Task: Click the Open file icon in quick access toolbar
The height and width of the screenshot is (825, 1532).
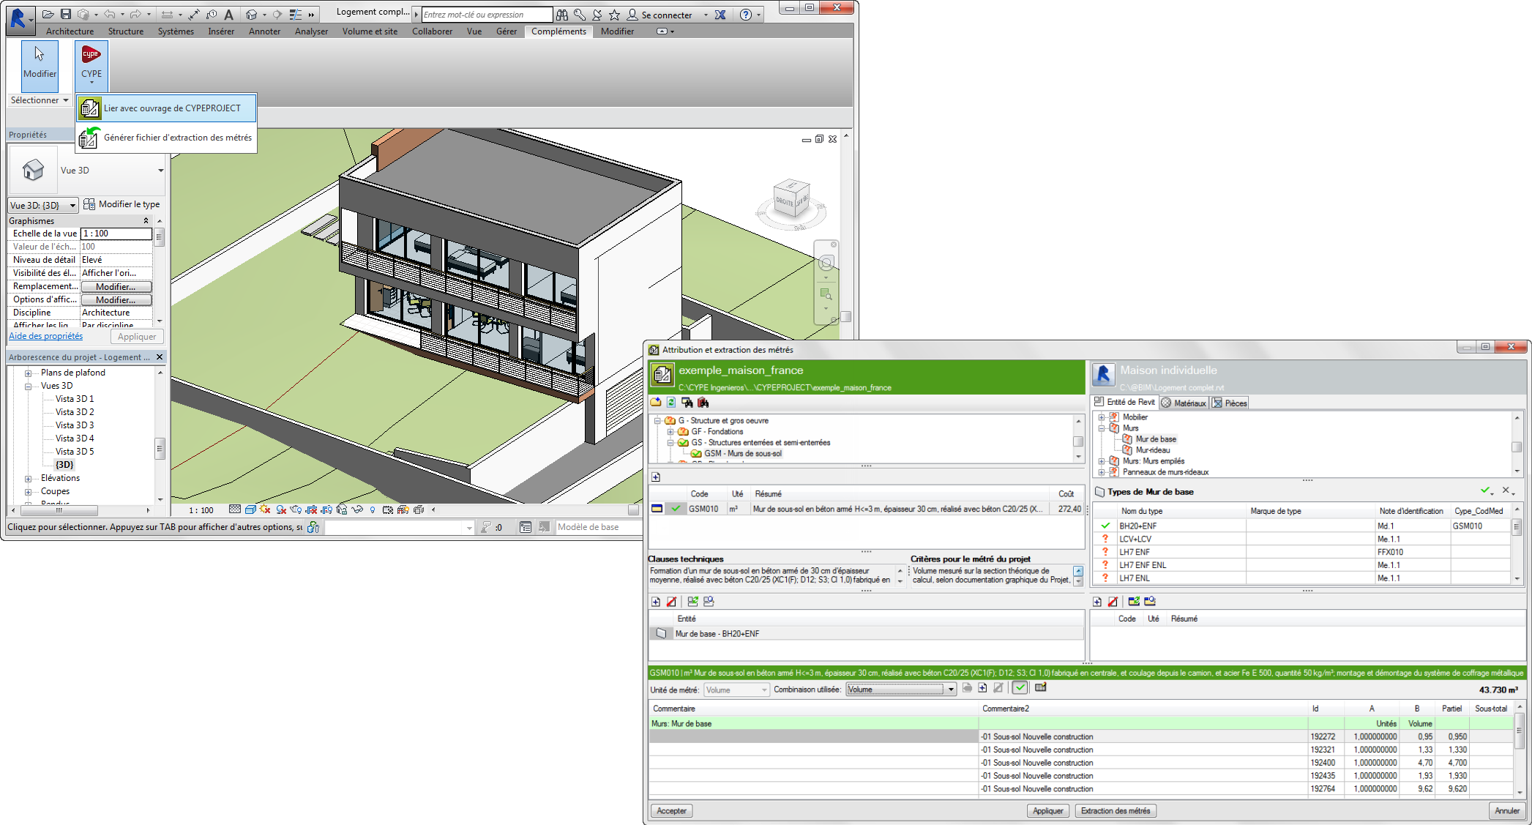Action: coord(48,14)
